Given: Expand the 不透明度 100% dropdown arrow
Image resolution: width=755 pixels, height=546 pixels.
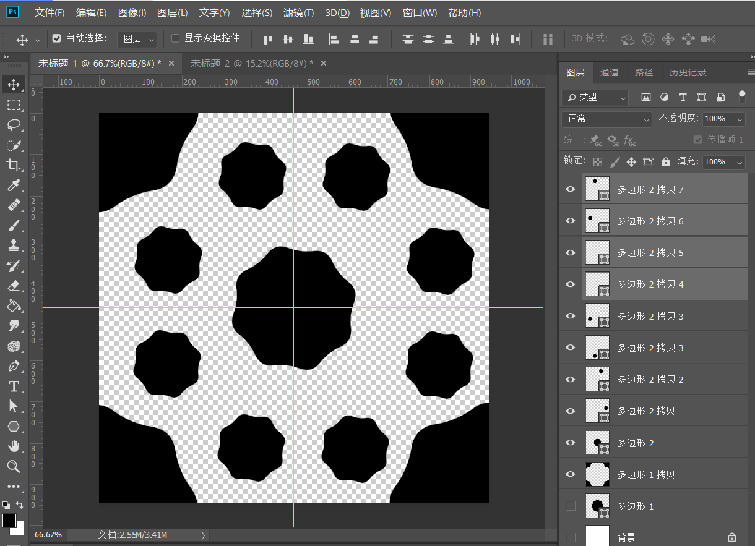Looking at the screenshot, I should pos(740,119).
